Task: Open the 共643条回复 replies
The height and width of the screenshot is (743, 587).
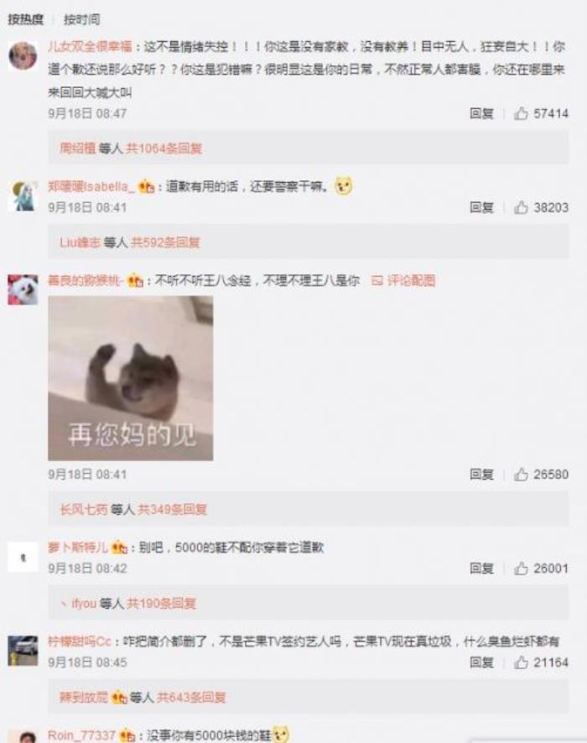Action: (x=191, y=697)
